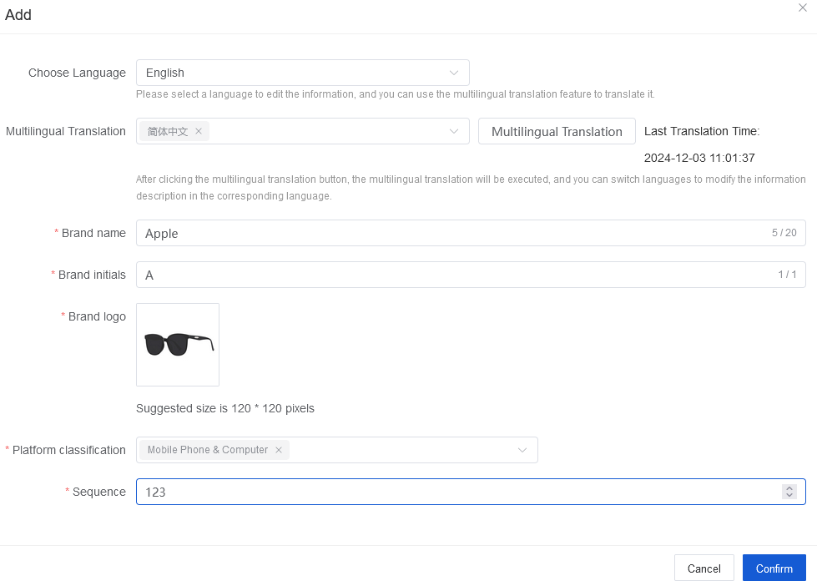Click into the Sequence number field
The image size is (817, 586).
point(471,492)
